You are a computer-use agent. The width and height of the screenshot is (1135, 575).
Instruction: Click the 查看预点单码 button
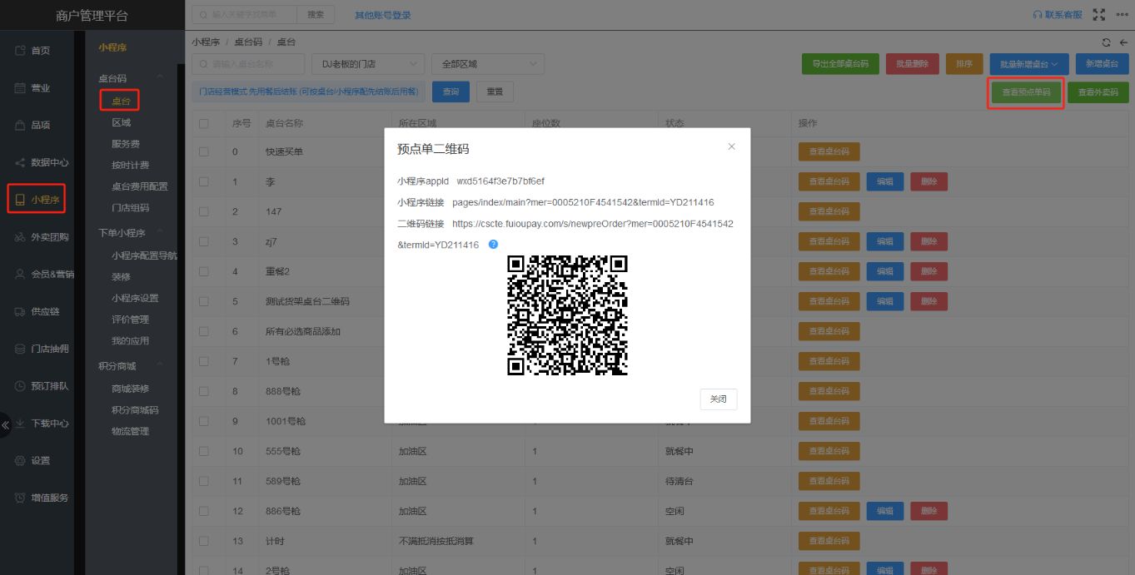[1026, 92]
